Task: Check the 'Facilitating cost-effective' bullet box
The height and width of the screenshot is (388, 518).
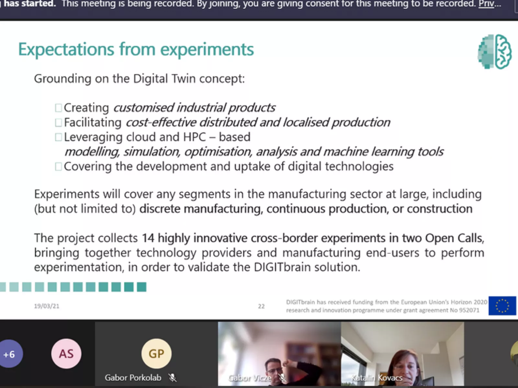Action: [x=58, y=123]
